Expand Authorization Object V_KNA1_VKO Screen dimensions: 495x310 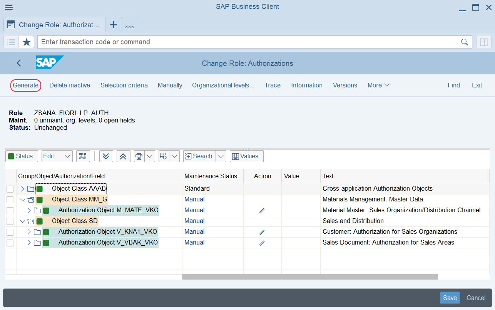29,232
